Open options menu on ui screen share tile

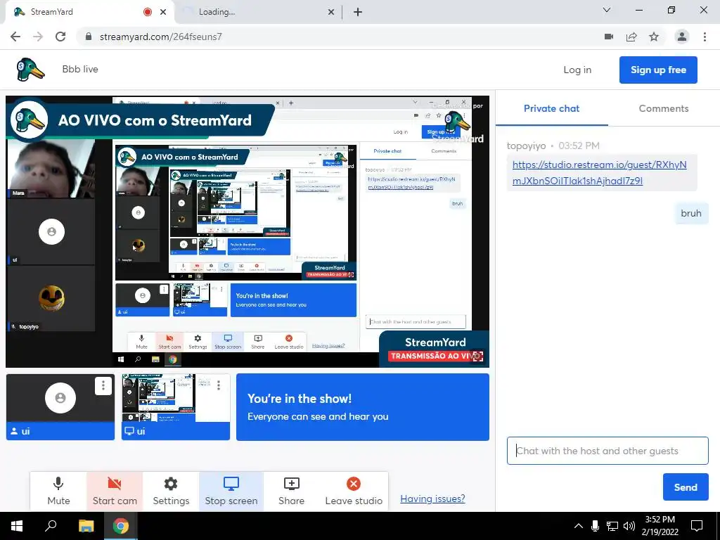(x=219, y=386)
